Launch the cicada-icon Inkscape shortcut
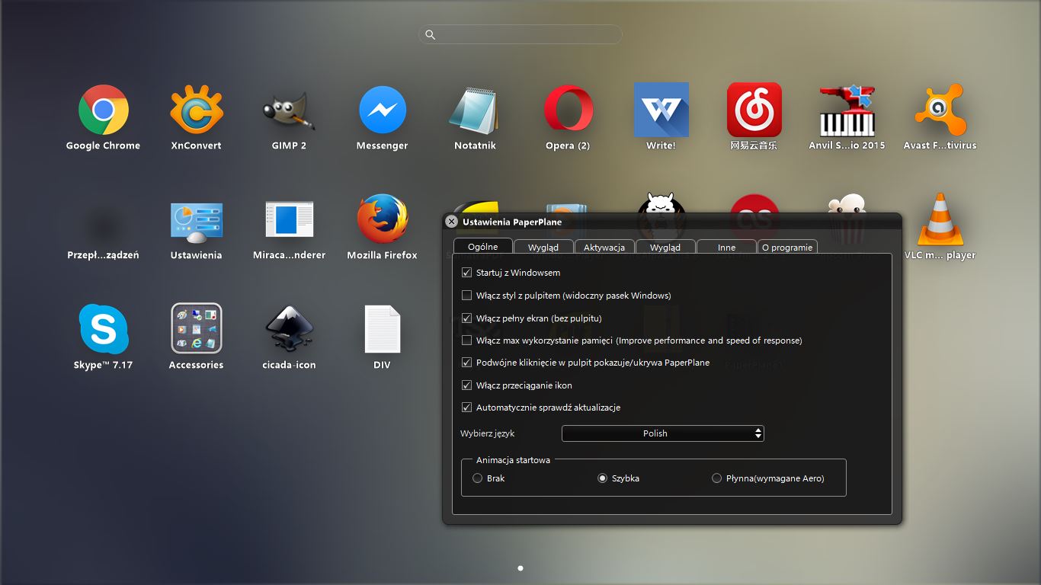Viewport: 1041px width, 585px height. coord(290,329)
